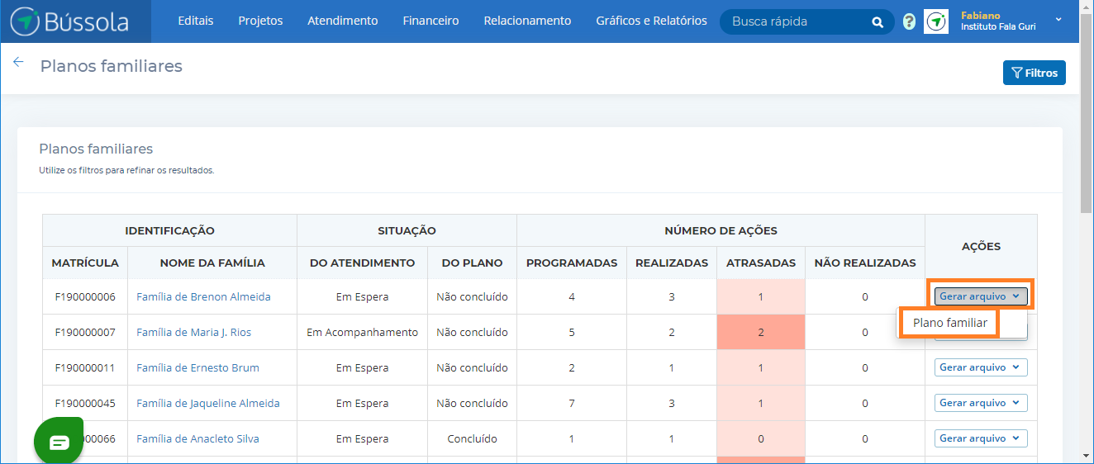This screenshot has height=464, width=1094.
Task: Expand the user account menu chevron
Action: (1058, 19)
